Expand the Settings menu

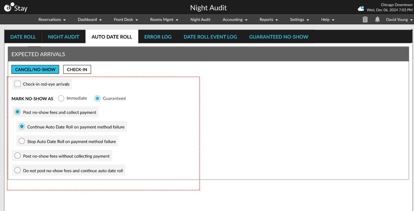(300, 19)
